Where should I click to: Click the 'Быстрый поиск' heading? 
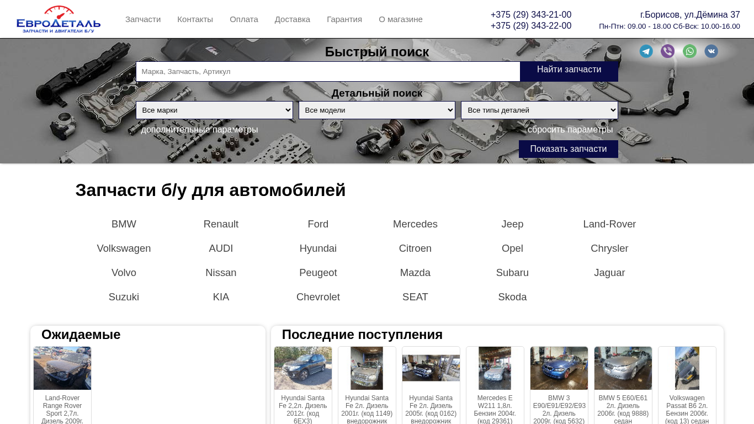(x=377, y=52)
